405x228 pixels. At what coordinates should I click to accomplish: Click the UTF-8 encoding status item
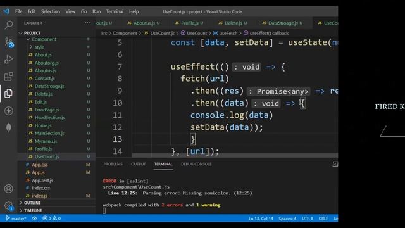(308, 218)
